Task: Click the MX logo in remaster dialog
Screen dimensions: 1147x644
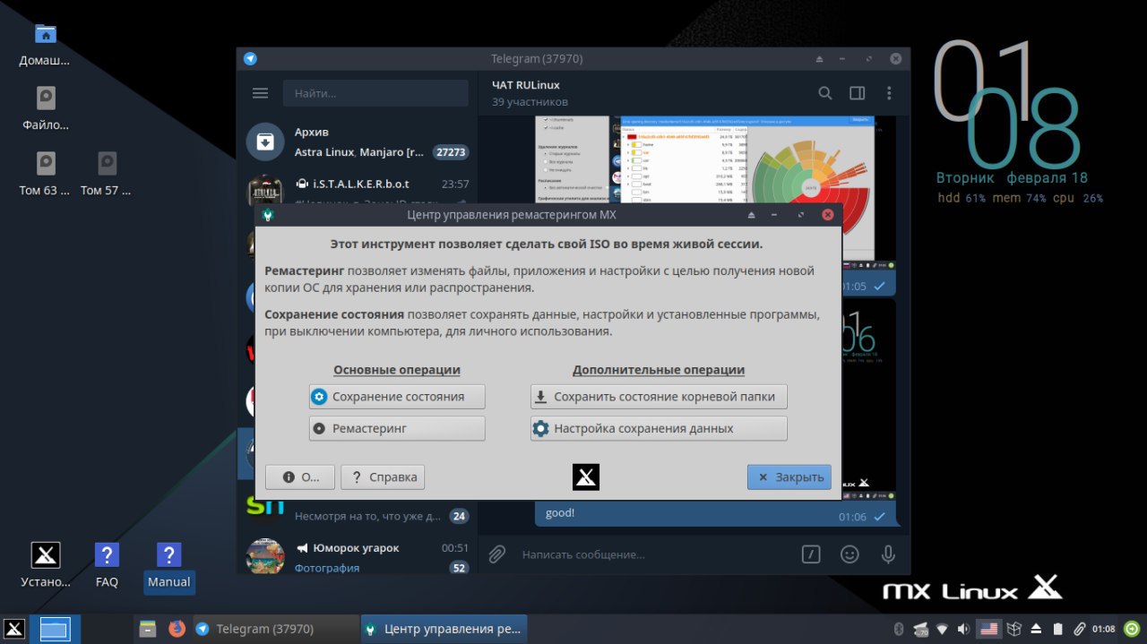Action: click(586, 477)
